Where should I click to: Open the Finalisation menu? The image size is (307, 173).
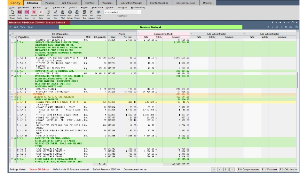point(97,8)
